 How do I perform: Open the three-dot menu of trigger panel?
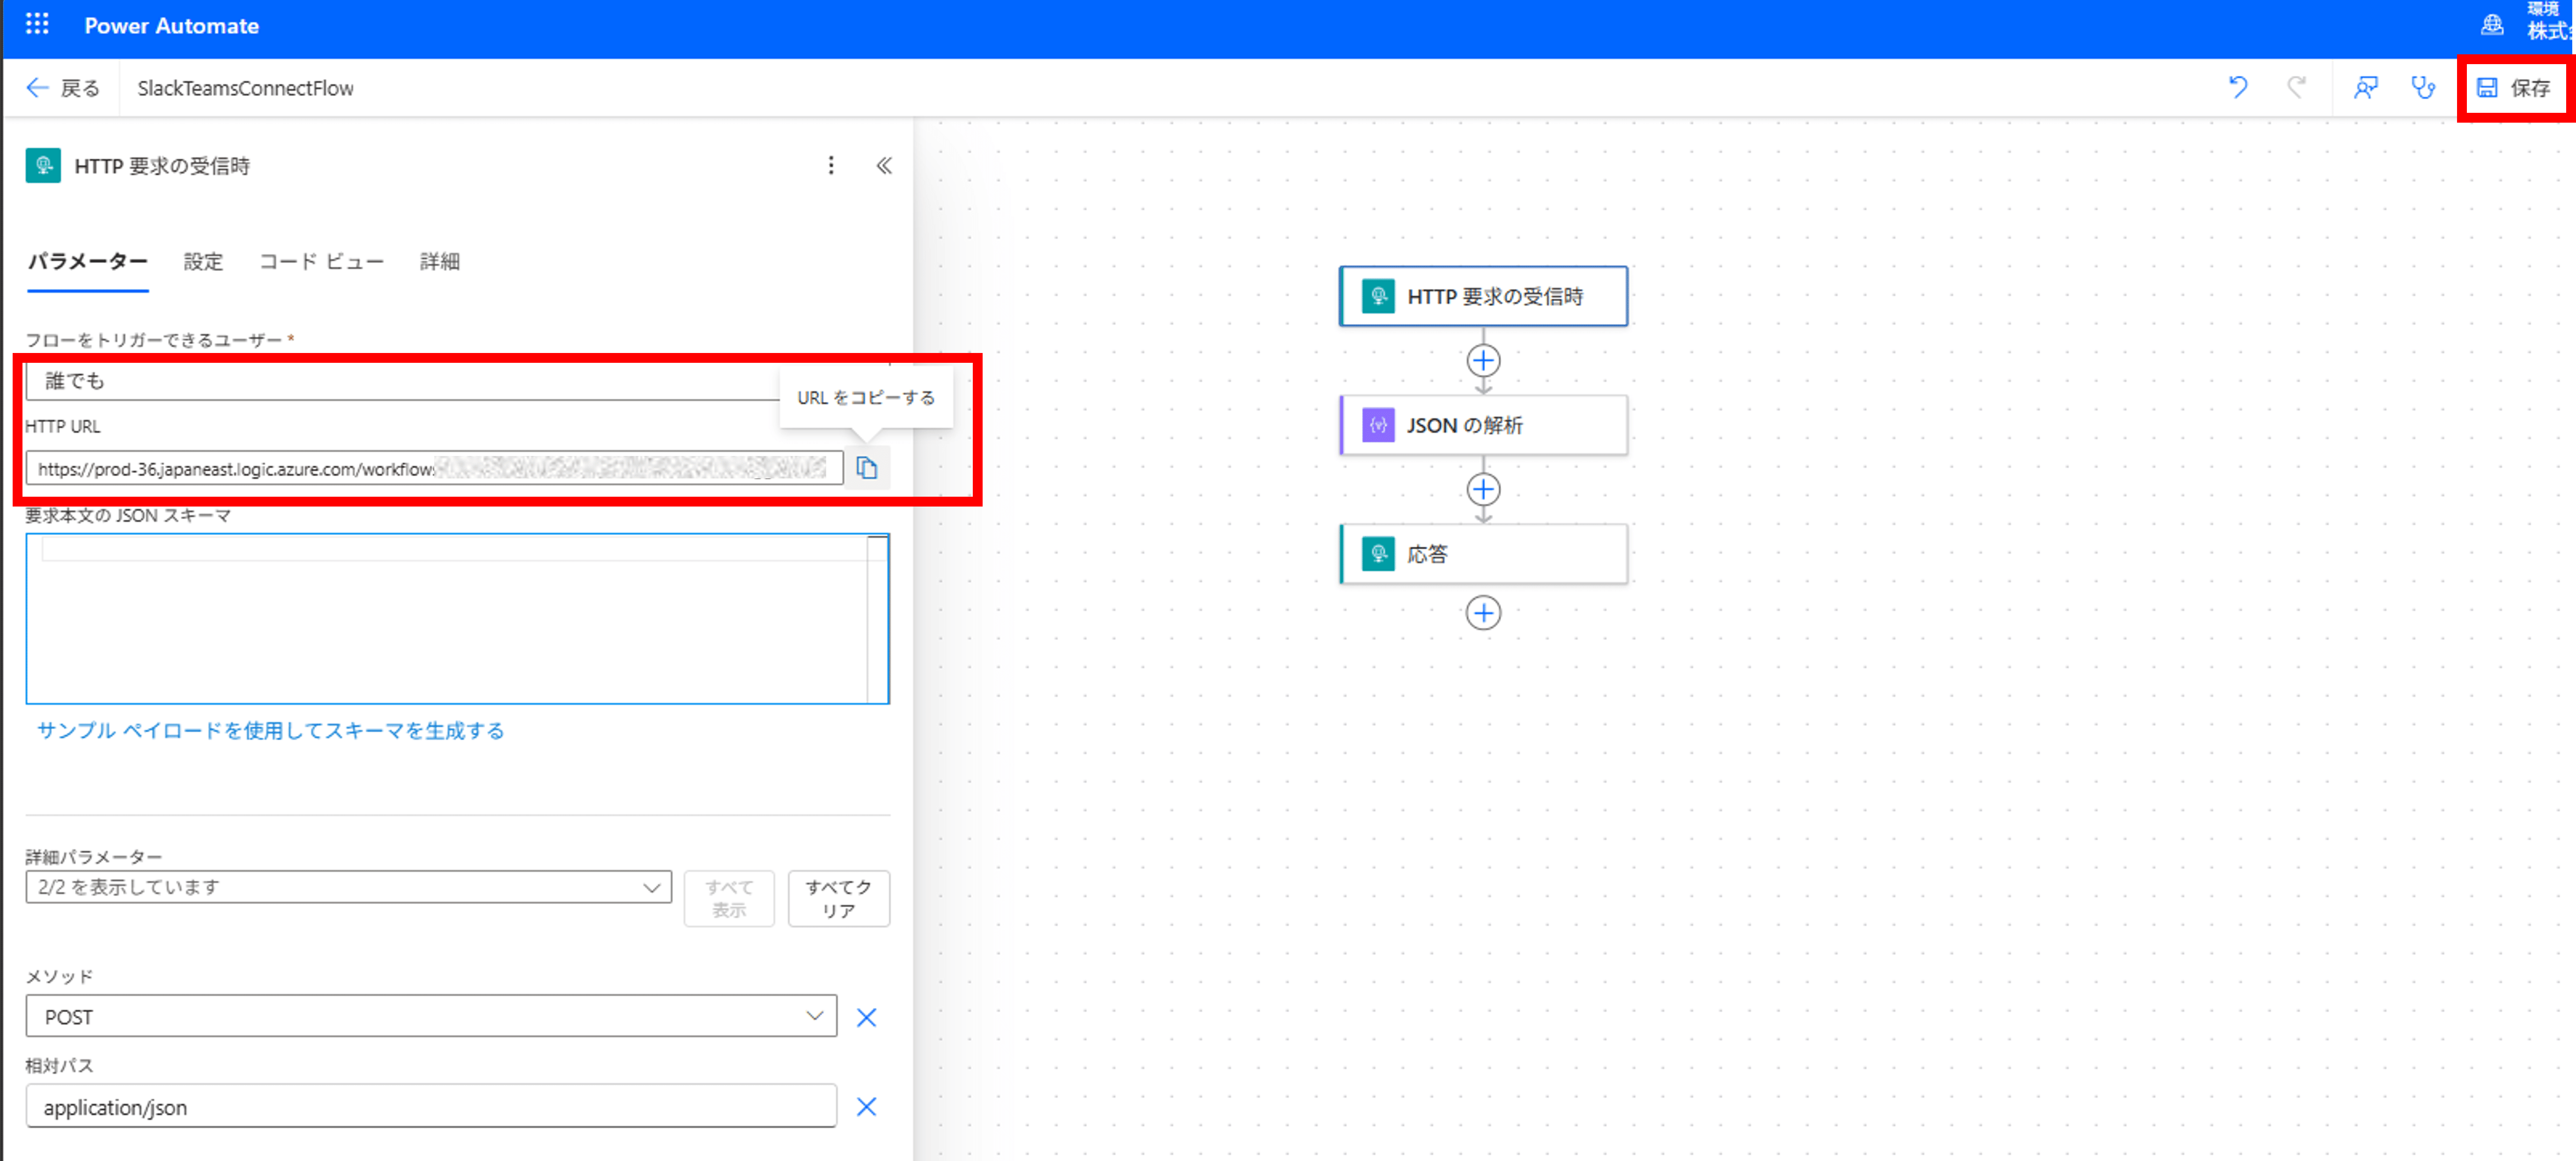(830, 165)
